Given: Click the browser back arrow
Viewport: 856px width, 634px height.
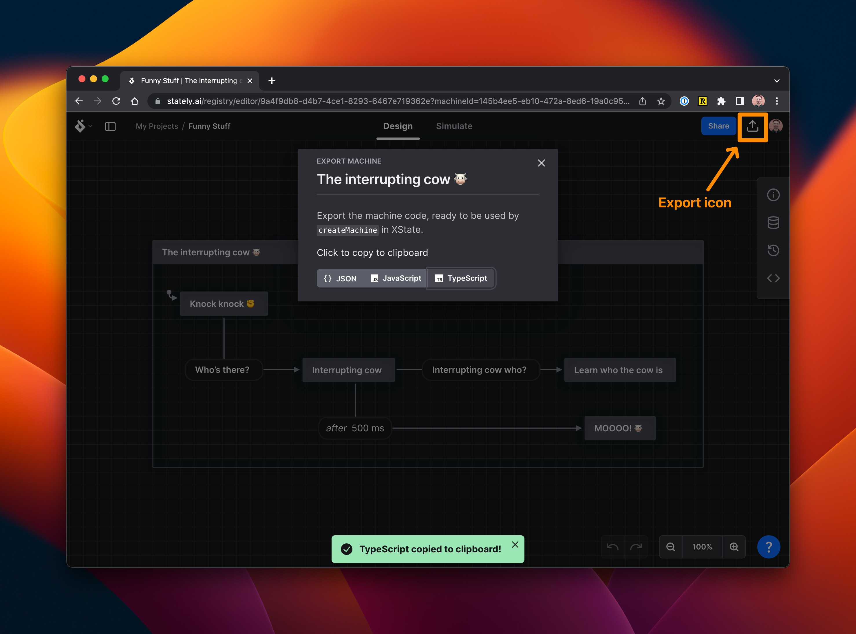Looking at the screenshot, I should tap(79, 101).
